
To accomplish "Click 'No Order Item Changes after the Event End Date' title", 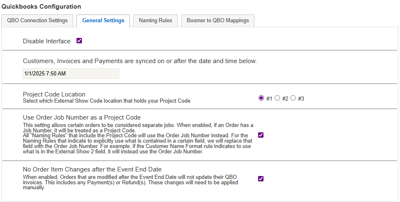I will coord(92,169).
